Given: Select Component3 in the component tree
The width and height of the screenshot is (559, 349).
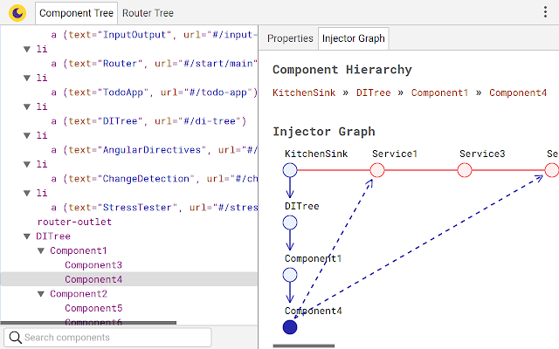Looking at the screenshot, I should (x=93, y=265).
